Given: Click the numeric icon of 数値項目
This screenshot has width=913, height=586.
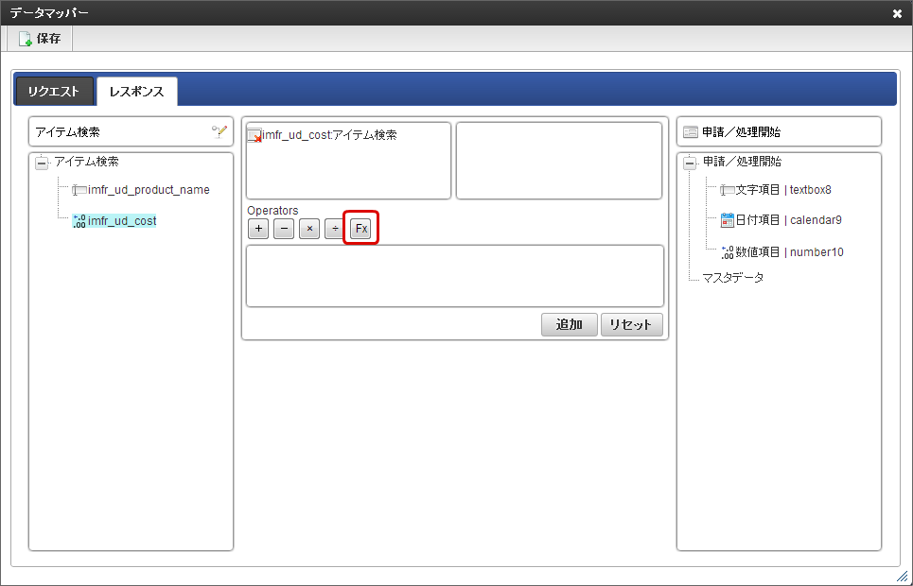Looking at the screenshot, I should (728, 252).
